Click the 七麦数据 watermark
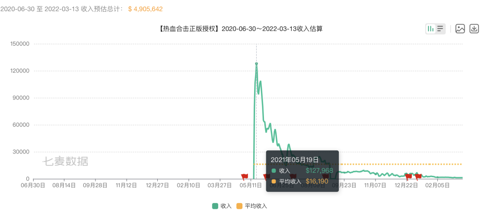484x217 pixels. [65, 162]
